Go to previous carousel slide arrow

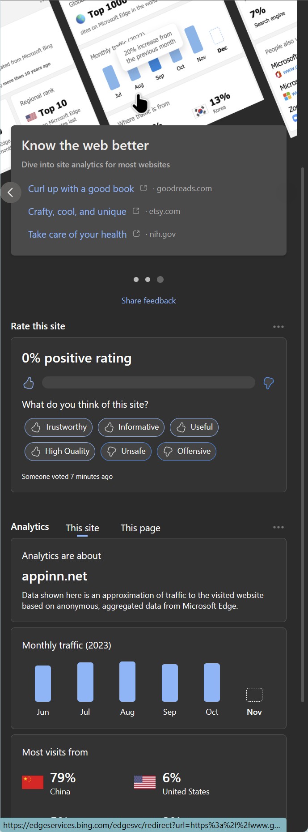tap(10, 192)
